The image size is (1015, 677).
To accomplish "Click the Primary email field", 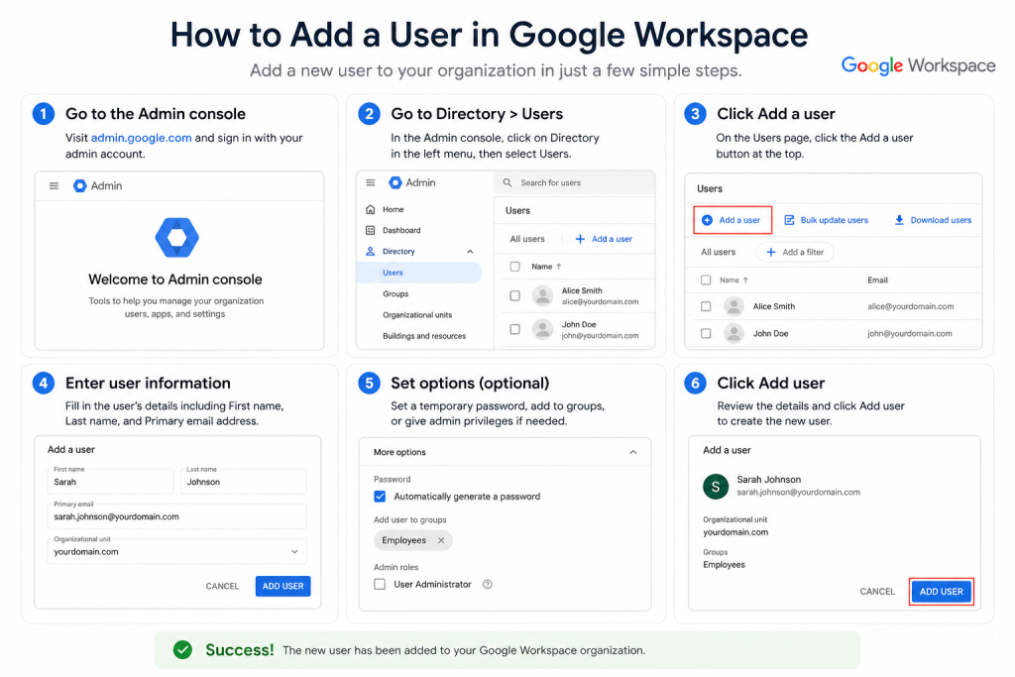I will (176, 515).
